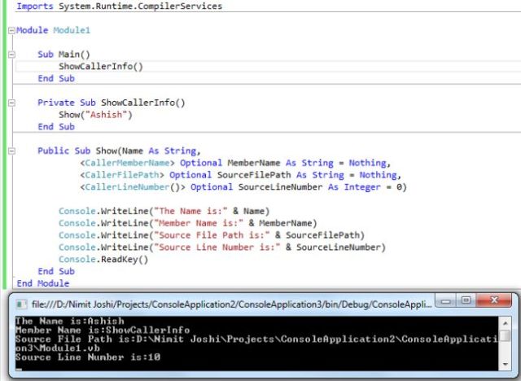This screenshot has height=381, width=521.
Task: Minimize the console window
Action: point(445,301)
